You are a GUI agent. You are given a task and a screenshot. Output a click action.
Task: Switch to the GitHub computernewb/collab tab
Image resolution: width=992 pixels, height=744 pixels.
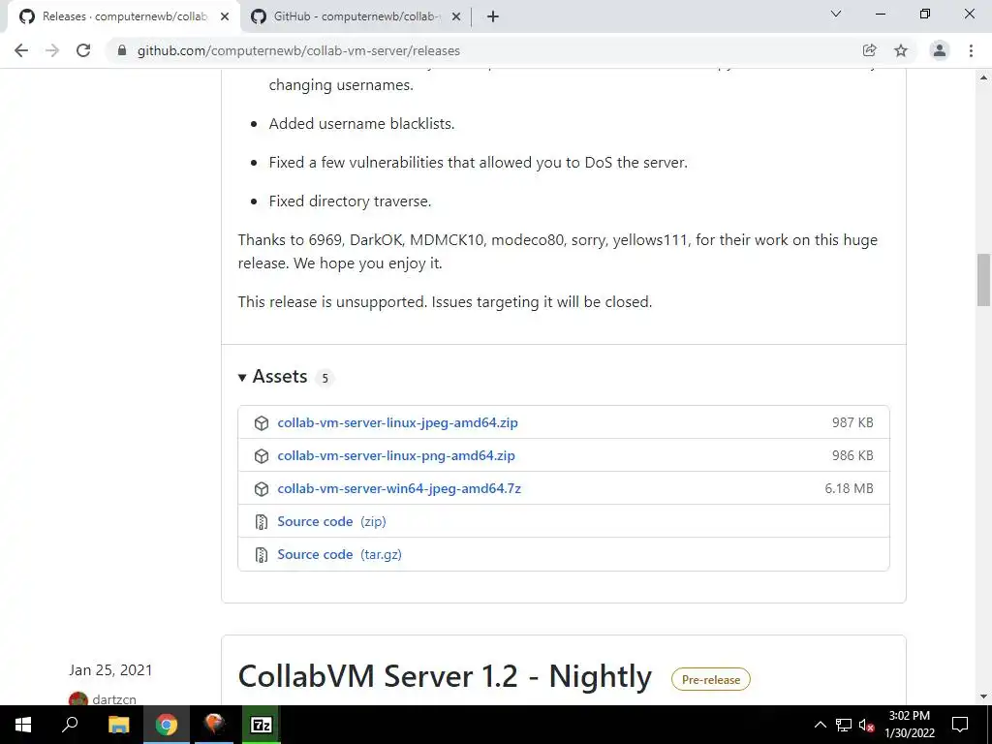tap(356, 16)
